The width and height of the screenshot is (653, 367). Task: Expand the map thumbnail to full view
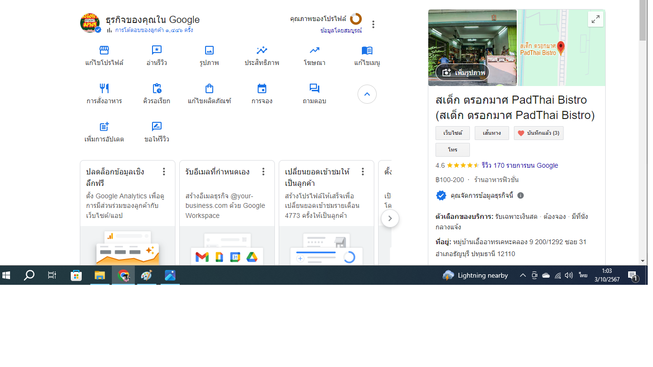point(595,19)
